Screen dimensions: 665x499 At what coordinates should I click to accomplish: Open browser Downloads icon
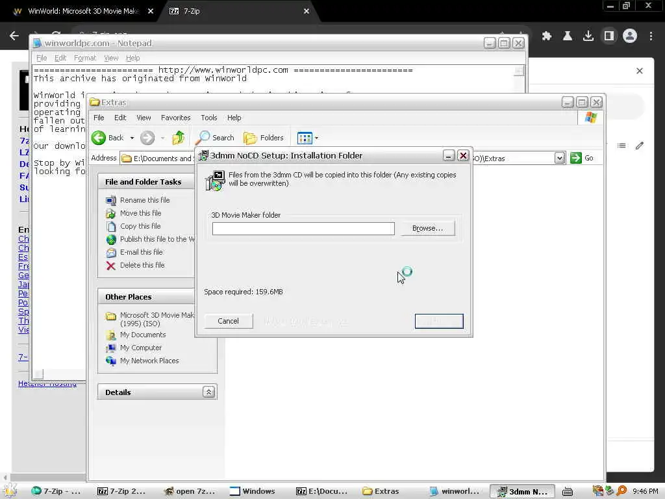588,36
